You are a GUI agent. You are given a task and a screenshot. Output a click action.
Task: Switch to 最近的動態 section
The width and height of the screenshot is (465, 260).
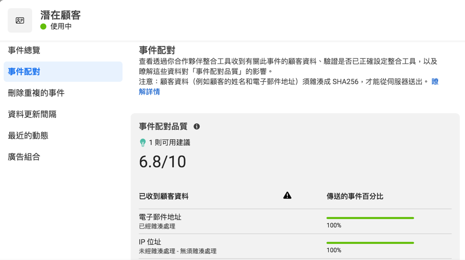pos(28,136)
